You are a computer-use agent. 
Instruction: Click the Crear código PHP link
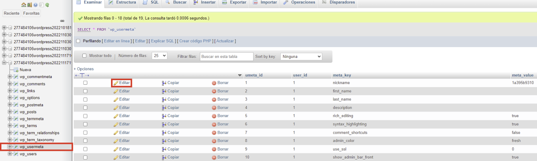click(196, 41)
